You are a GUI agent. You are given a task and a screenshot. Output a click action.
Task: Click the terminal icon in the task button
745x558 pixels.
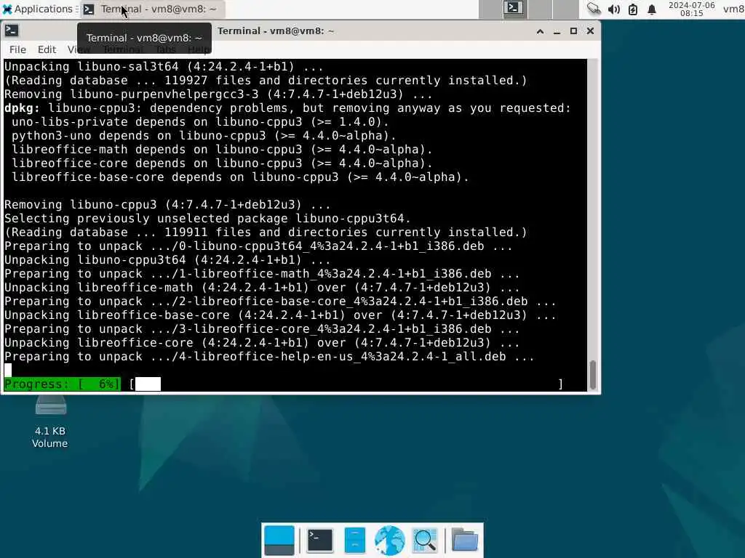point(88,9)
